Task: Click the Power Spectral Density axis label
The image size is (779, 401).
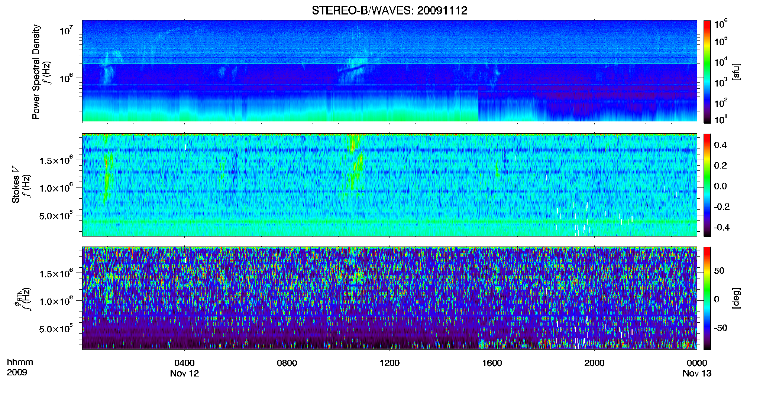Action: 36,72
